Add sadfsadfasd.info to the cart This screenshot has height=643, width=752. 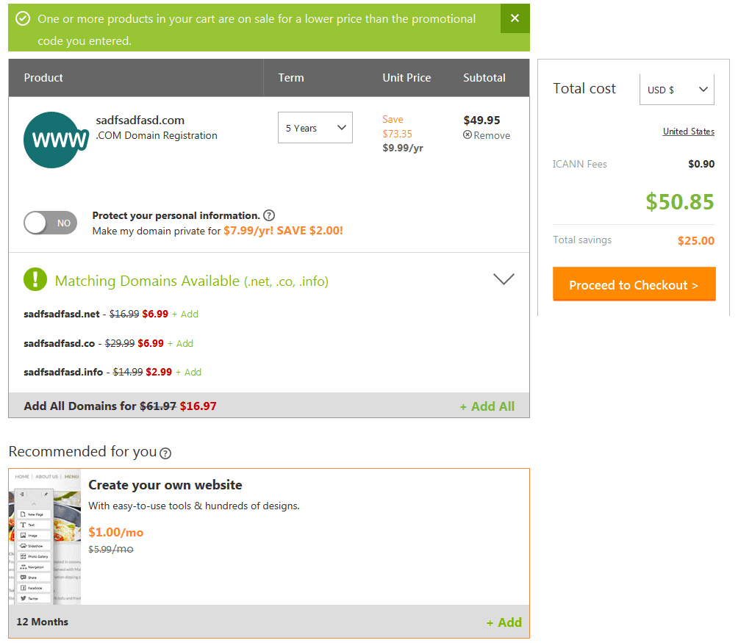point(188,372)
